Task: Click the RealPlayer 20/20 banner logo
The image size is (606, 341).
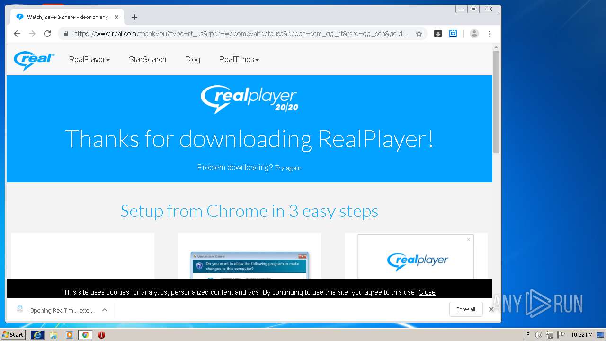Action: coord(250,99)
